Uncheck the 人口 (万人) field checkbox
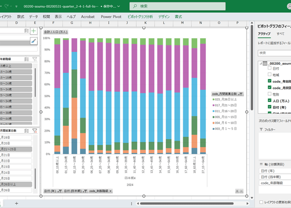Screen dimensions: 291x208 [270, 101]
